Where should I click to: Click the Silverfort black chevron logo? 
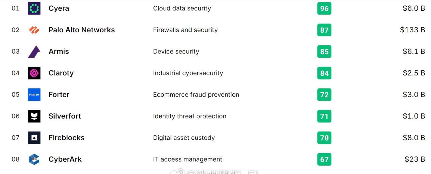(x=34, y=116)
